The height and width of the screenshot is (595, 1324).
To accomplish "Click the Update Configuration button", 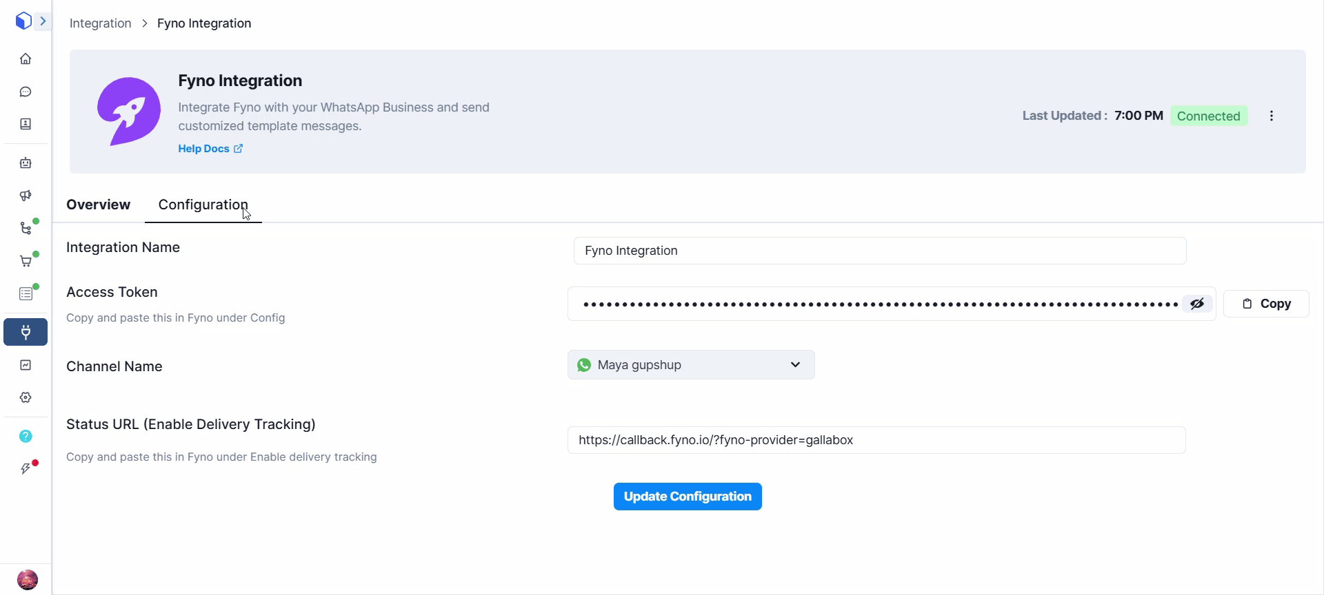I will click(687, 497).
